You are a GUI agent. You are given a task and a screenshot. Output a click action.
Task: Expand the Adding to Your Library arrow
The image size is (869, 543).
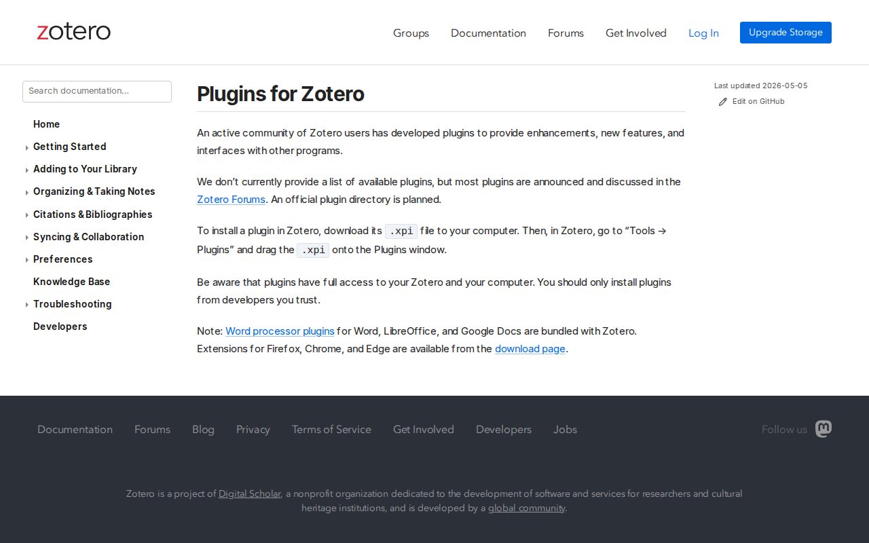26,170
